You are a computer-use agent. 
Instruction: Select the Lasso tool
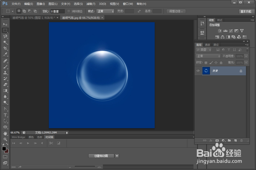point(5,36)
